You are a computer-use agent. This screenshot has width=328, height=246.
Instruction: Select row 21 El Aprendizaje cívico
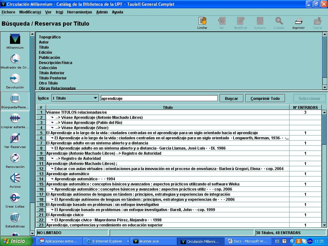(x=179, y=215)
